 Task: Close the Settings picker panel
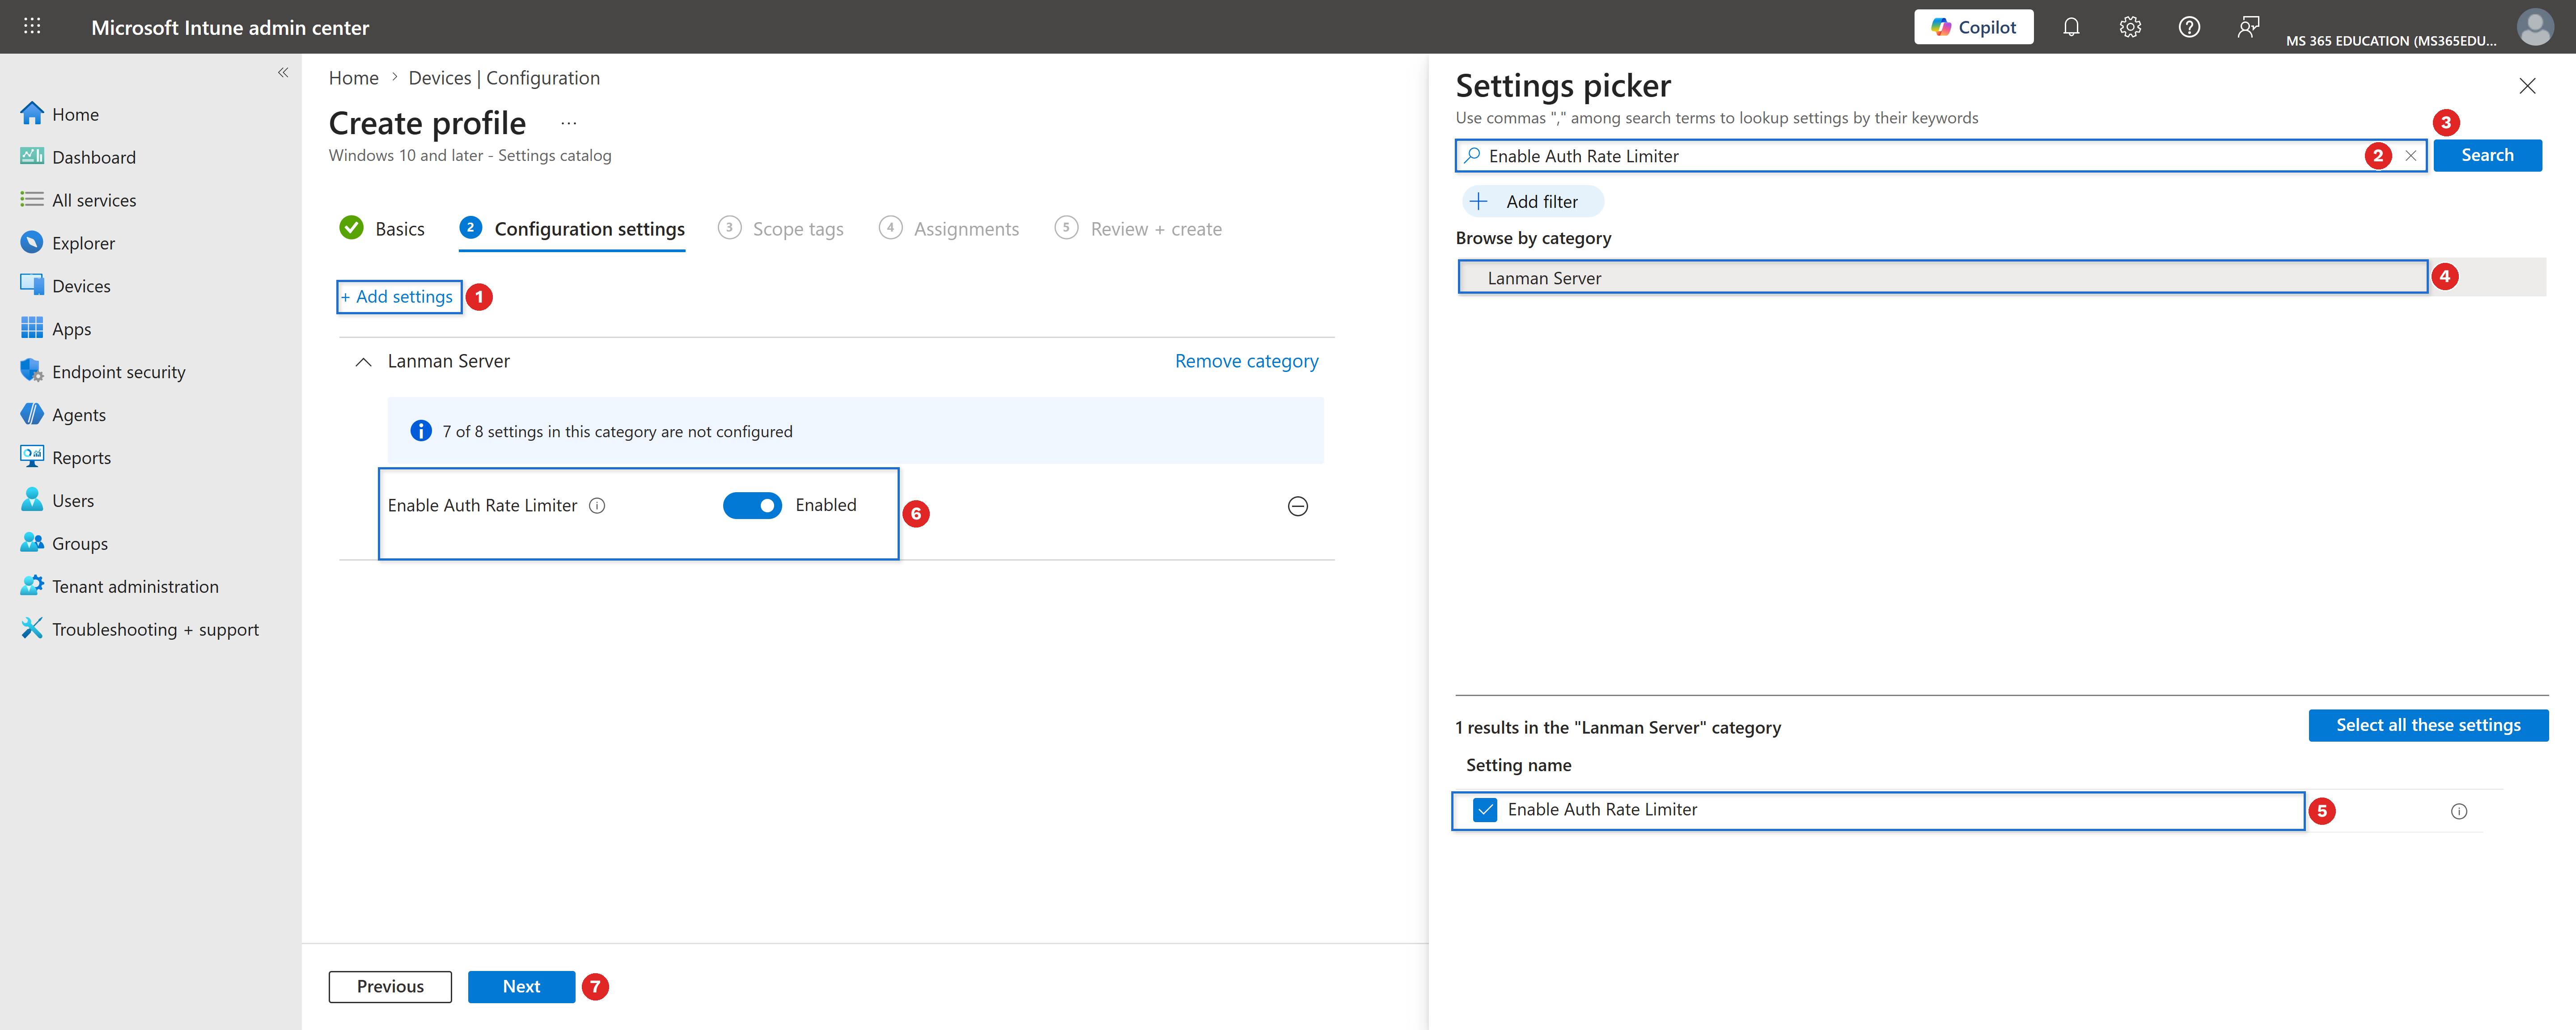tap(2527, 86)
